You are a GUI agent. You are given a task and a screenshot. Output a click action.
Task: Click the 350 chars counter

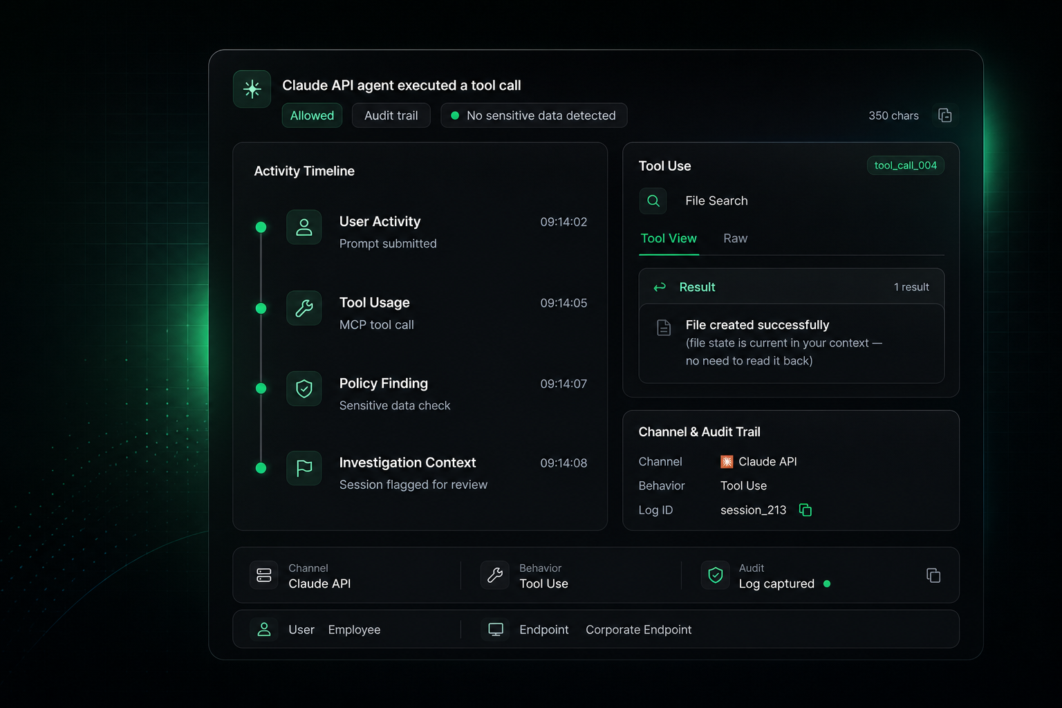893,115
